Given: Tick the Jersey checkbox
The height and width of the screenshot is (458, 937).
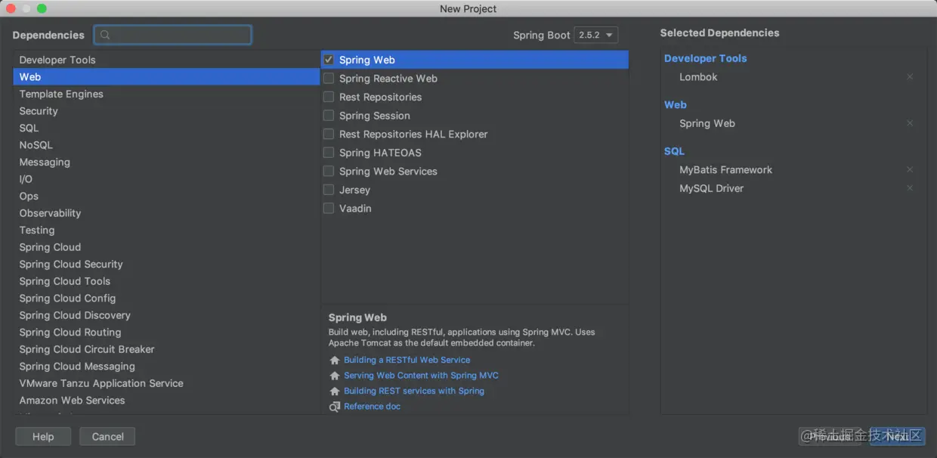Looking at the screenshot, I should 329,190.
